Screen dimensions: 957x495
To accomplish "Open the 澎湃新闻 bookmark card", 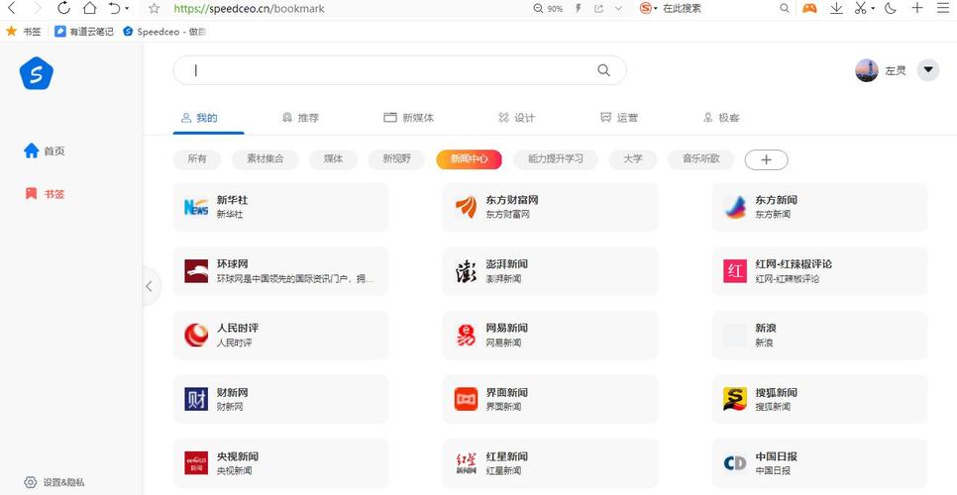I will tap(550, 271).
